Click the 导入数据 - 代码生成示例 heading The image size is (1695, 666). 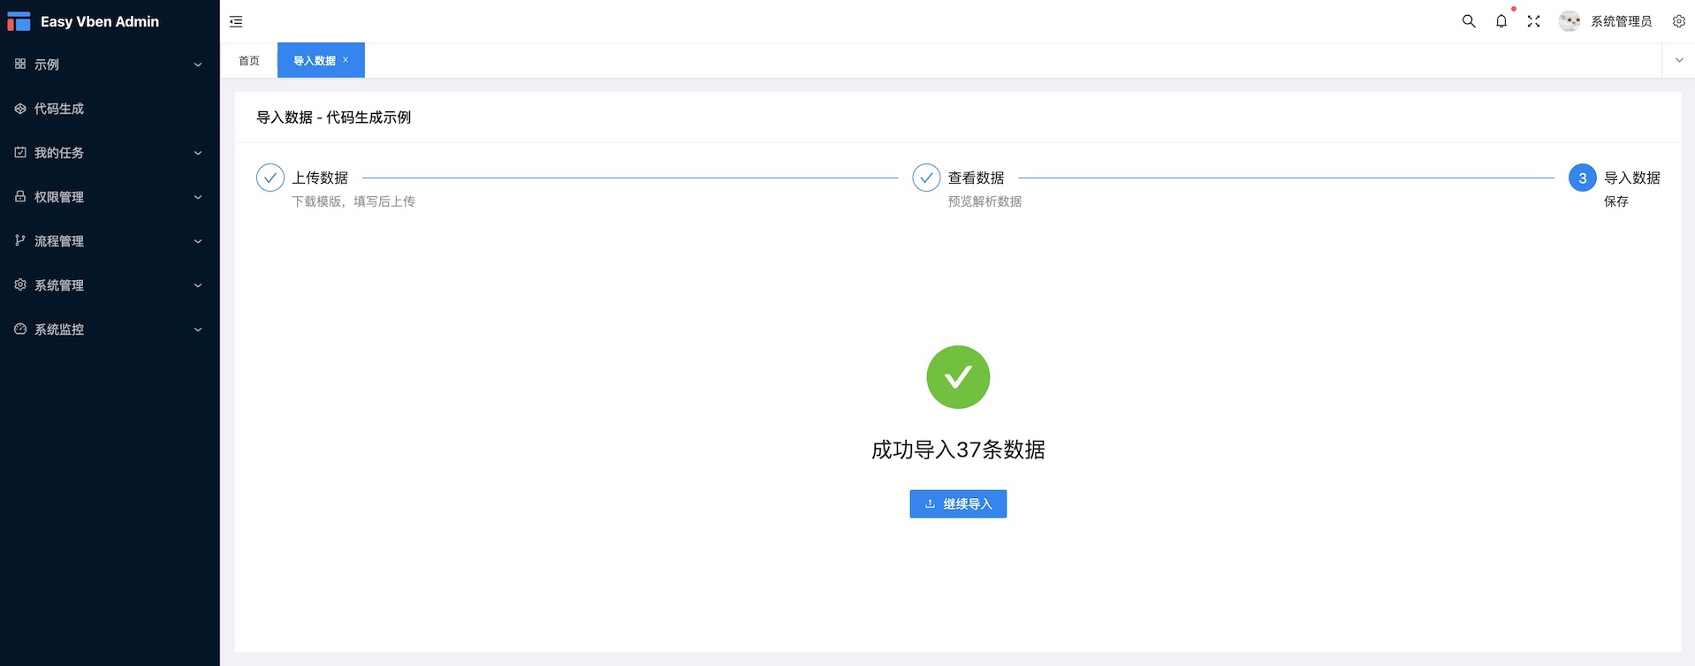334,117
